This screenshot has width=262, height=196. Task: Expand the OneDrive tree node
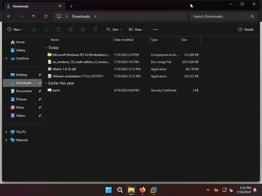tap(6, 58)
